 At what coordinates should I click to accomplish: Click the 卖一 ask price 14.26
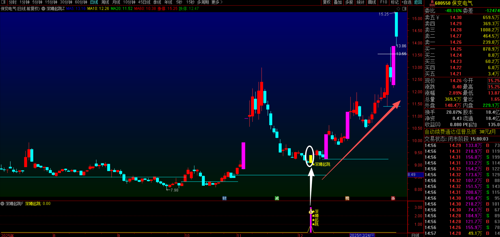pyautogui.click(x=456, y=42)
